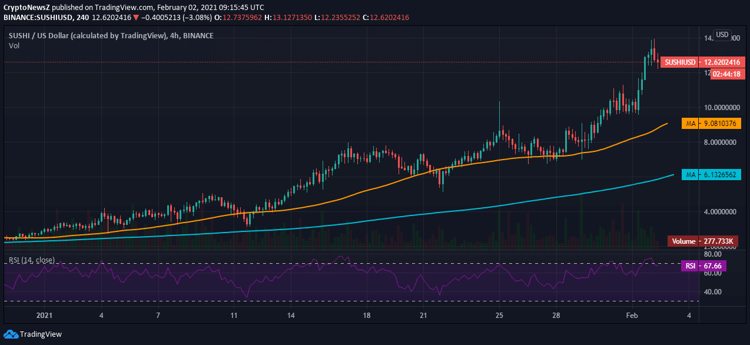Click the 11 date label on time axis
The image size is (750, 345).
(x=234, y=315)
